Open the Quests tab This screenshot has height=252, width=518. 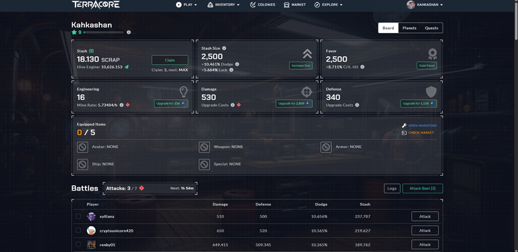pyautogui.click(x=432, y=28)
